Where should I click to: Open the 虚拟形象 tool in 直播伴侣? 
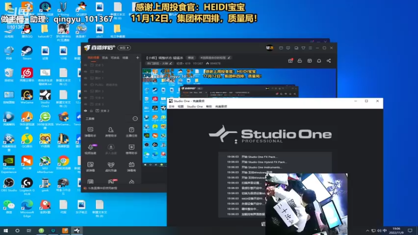(x=111, y=167)
